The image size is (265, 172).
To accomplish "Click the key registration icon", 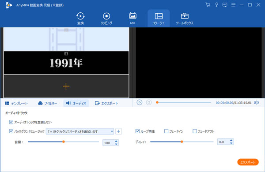I will [x=216, y=5].
